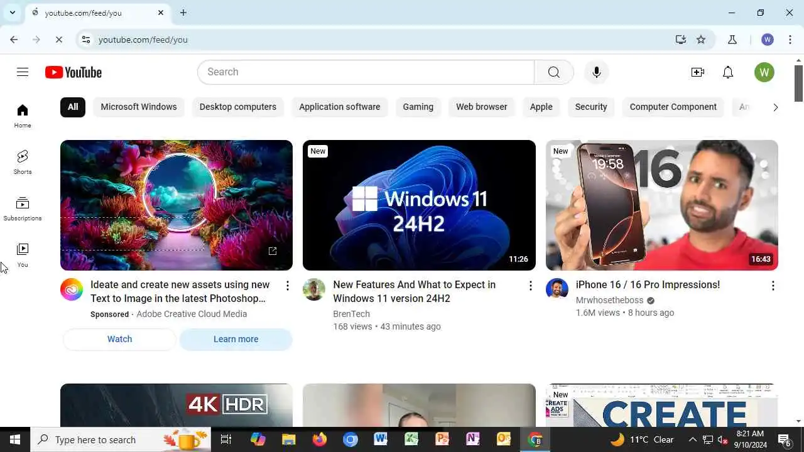
Task: Bookmark this page with the star icon
Action: pos(701,40)
